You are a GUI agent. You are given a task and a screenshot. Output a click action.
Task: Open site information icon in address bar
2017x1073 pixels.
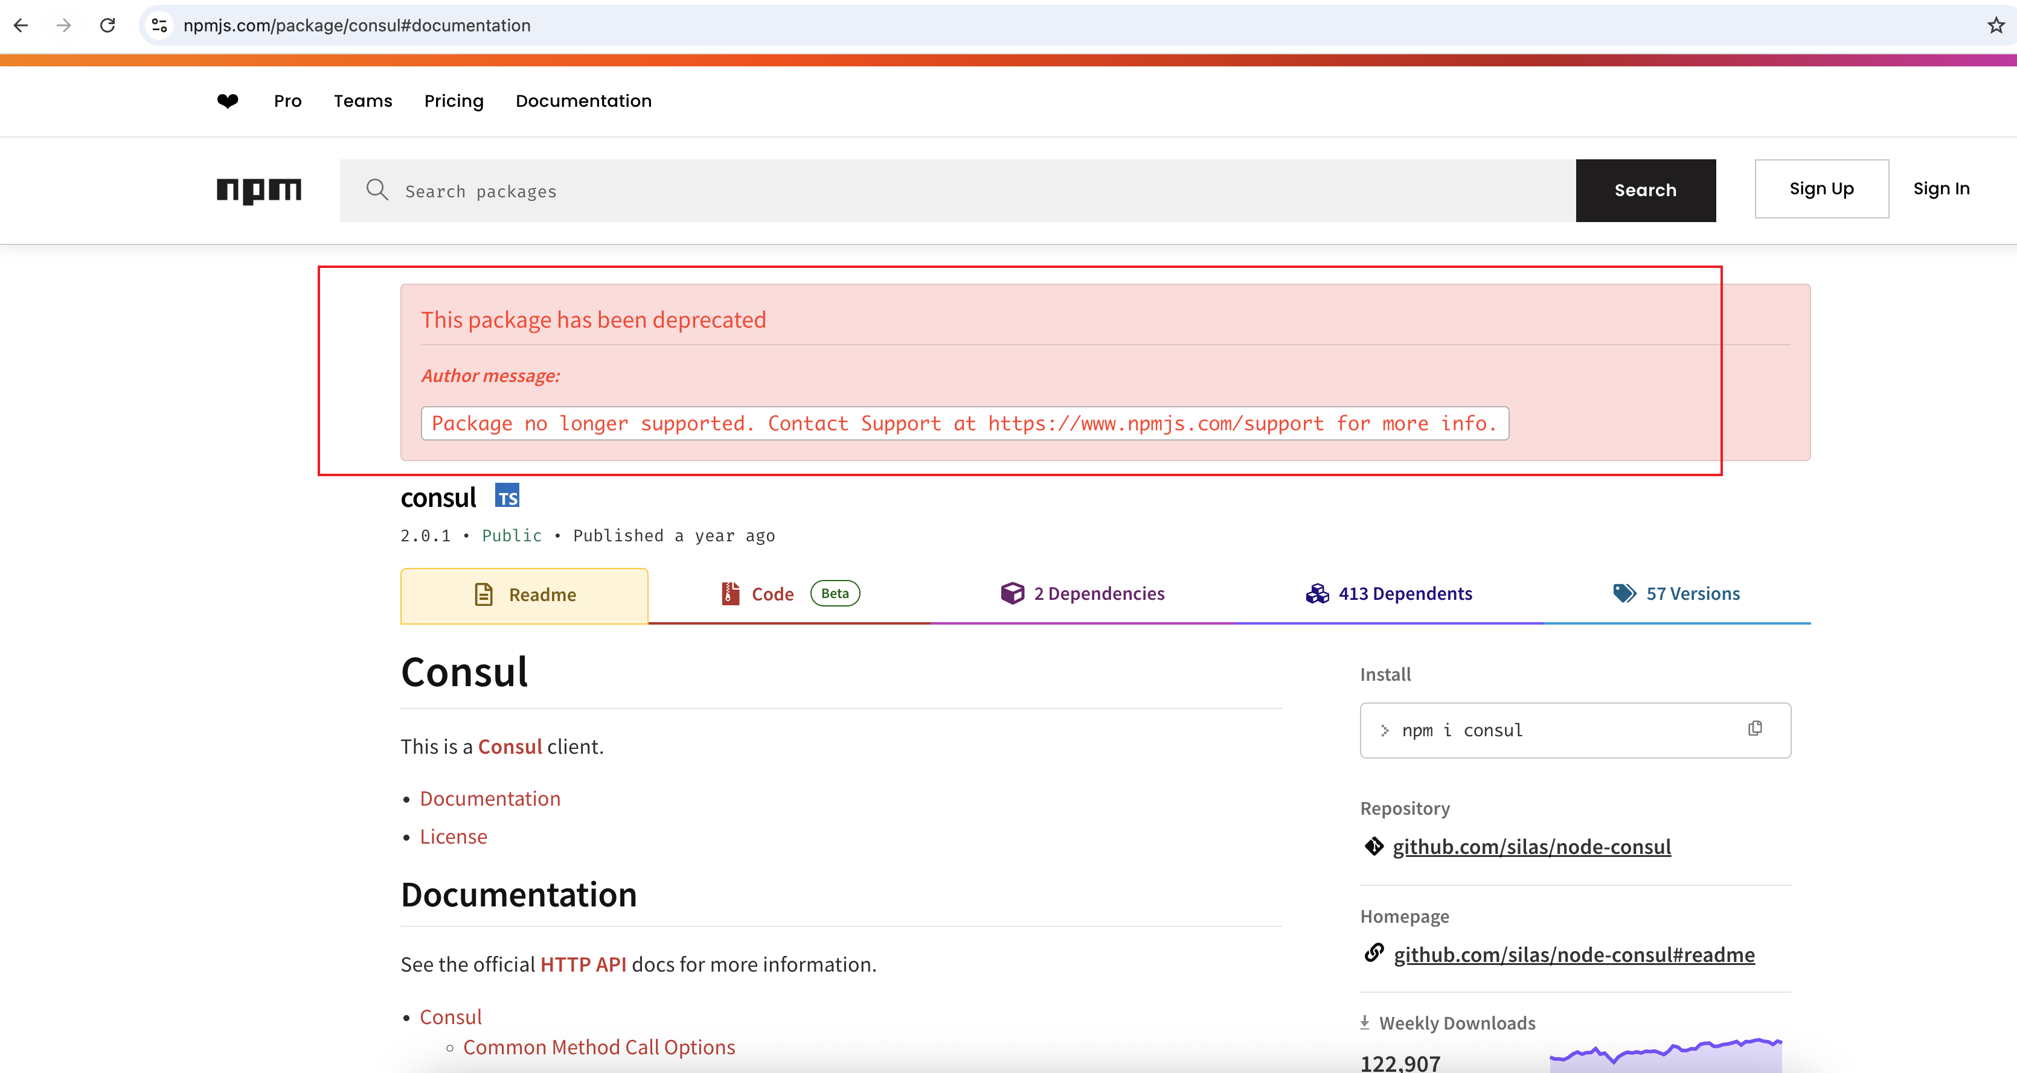tap(160, 25)
